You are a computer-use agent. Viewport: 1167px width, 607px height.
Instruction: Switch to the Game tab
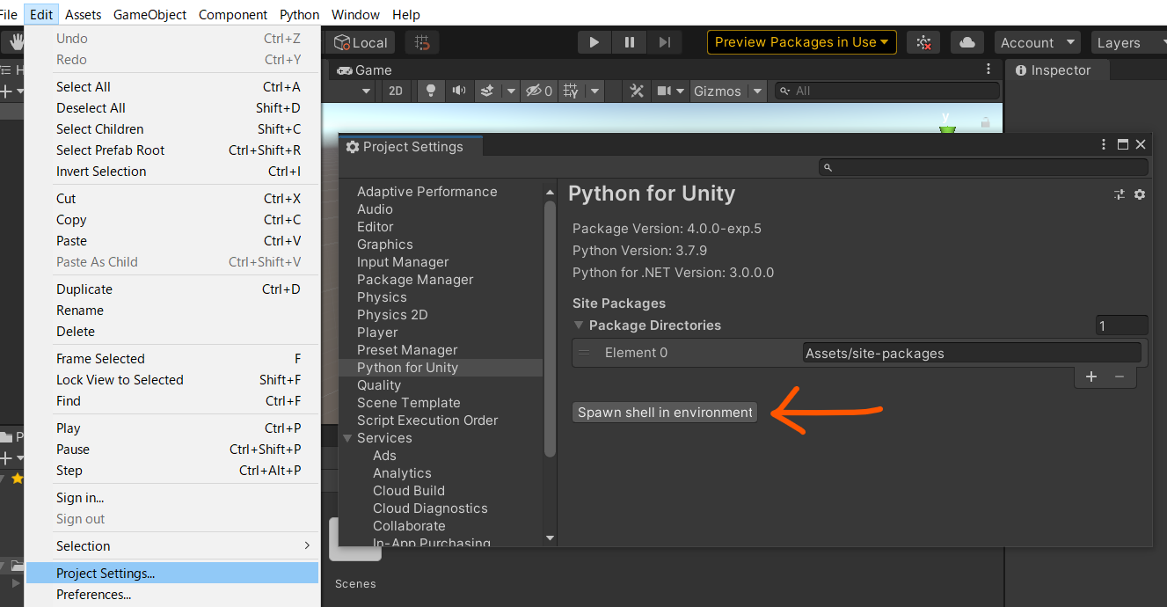click(366, 70)
